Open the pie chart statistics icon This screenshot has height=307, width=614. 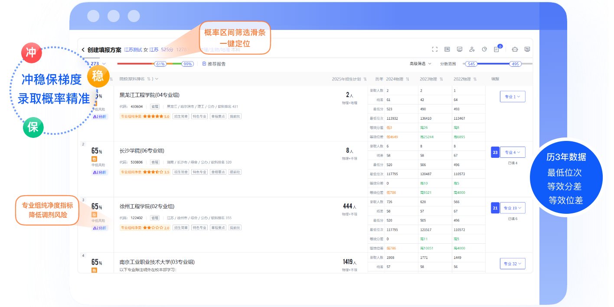click(484, 49)
